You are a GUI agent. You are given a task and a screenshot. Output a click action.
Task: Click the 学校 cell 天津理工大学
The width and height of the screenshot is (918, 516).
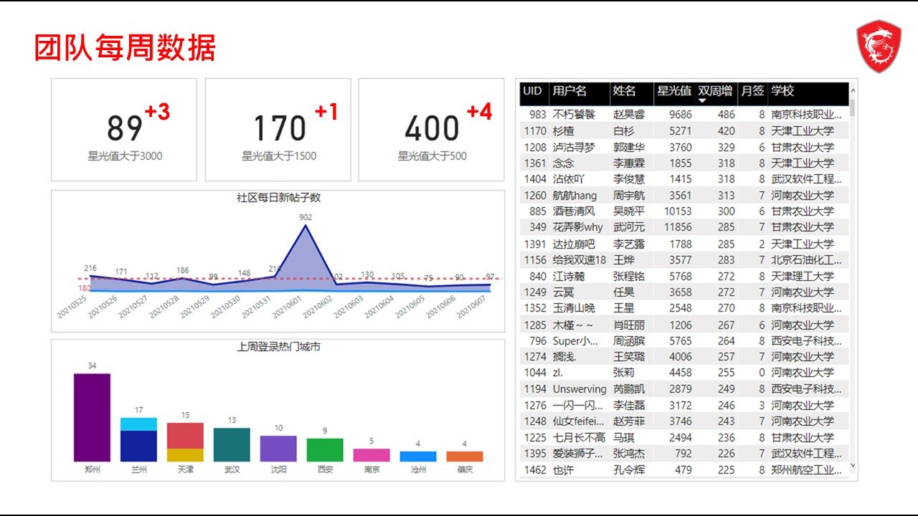pyautogui.click(x=803, y=276)
